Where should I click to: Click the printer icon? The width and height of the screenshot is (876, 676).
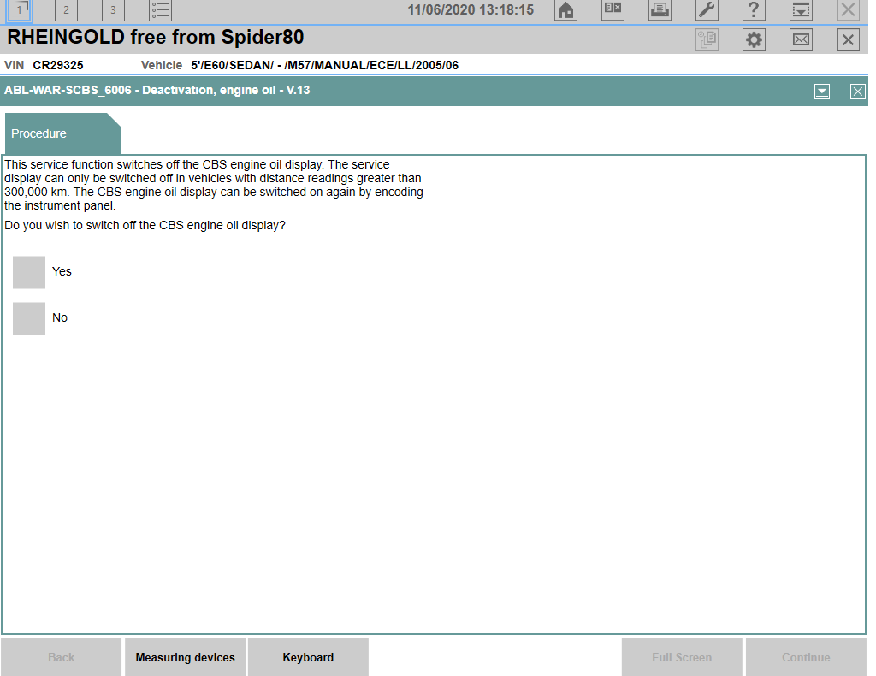tap(660, 10)
